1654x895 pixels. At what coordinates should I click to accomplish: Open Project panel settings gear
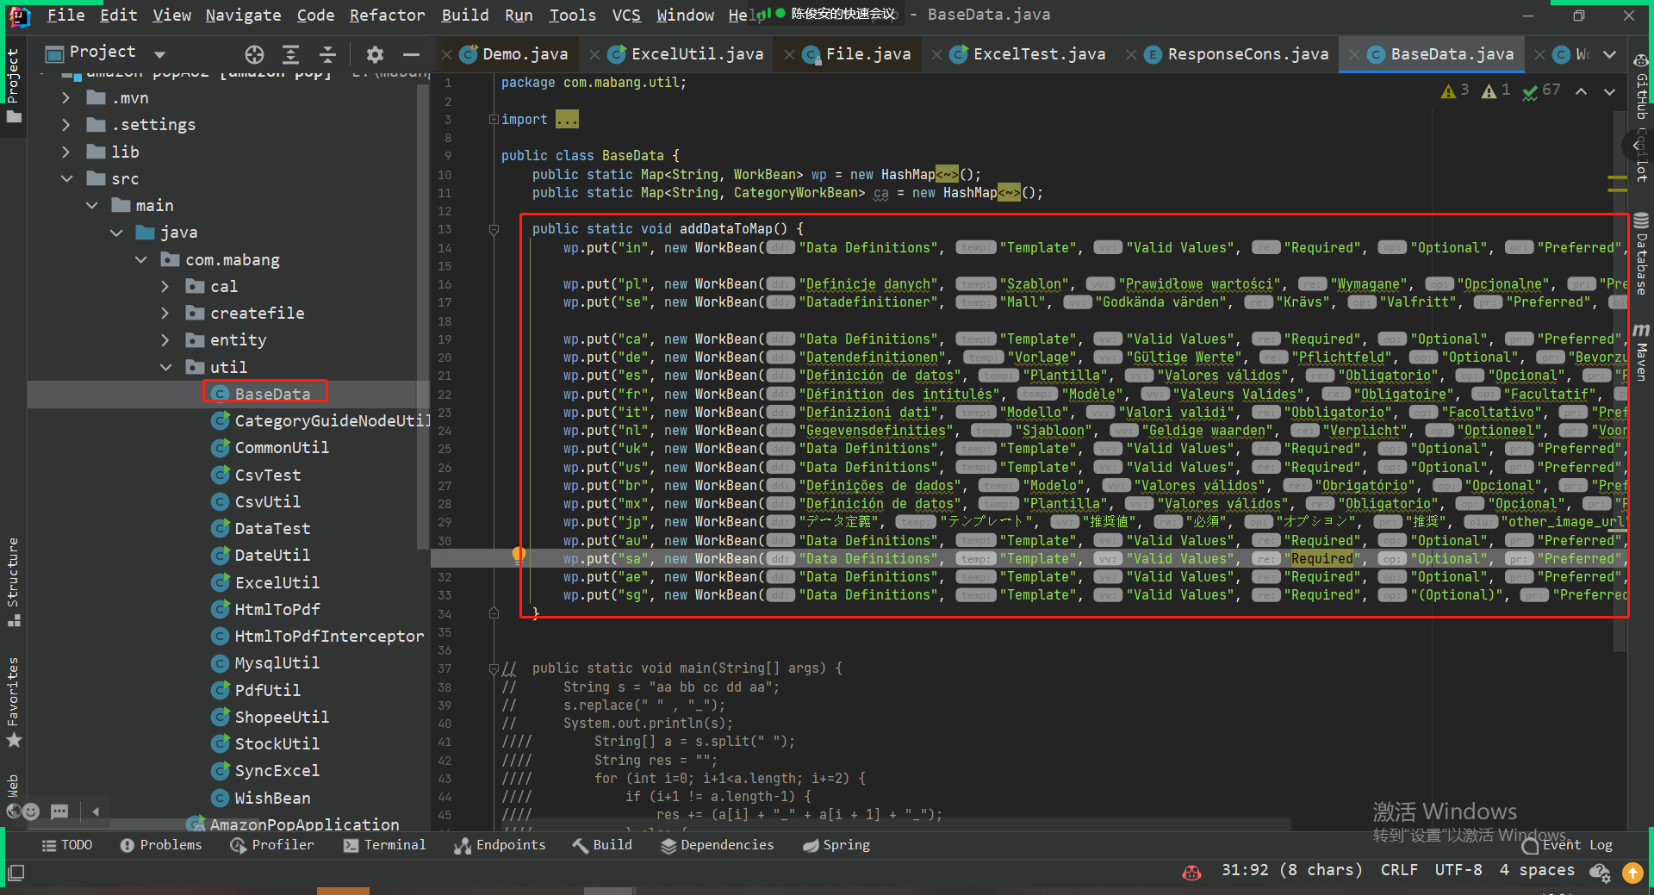[x=374, y=55]
